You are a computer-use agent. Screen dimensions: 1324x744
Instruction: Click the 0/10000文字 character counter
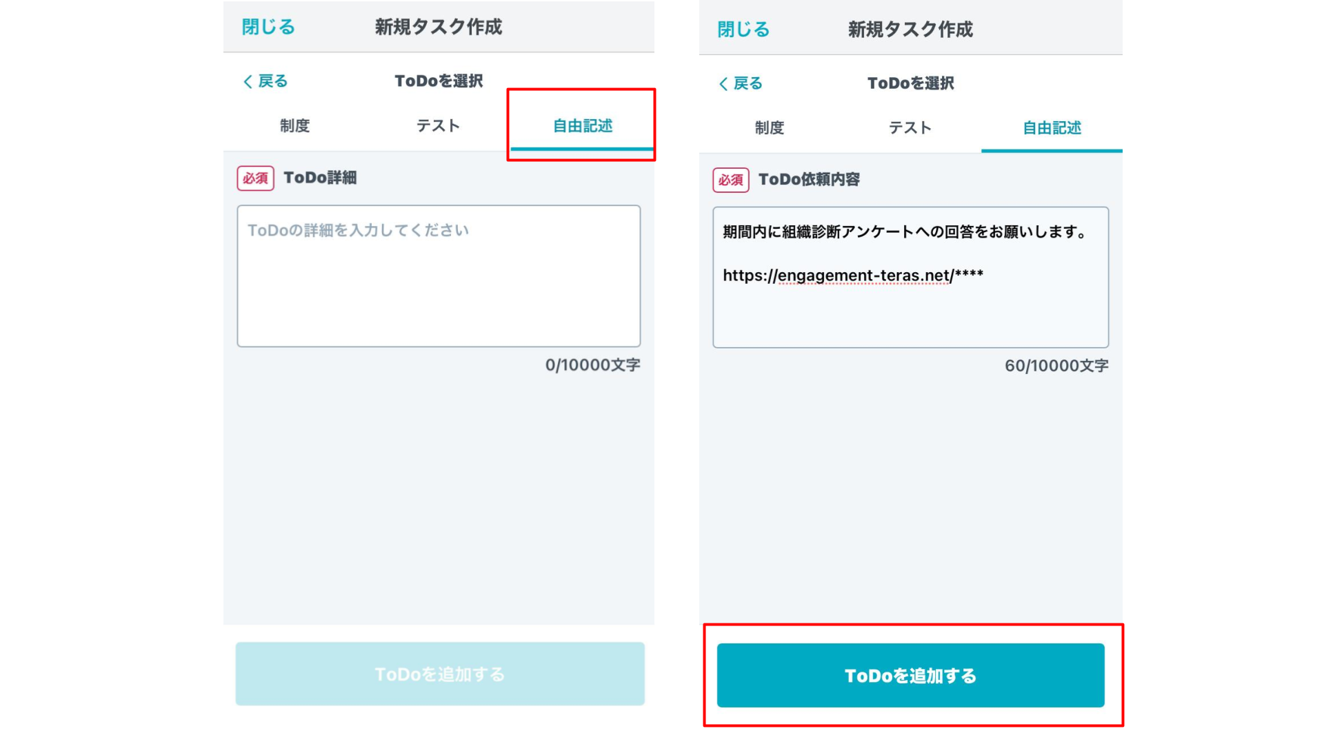(x=592, y=364)
